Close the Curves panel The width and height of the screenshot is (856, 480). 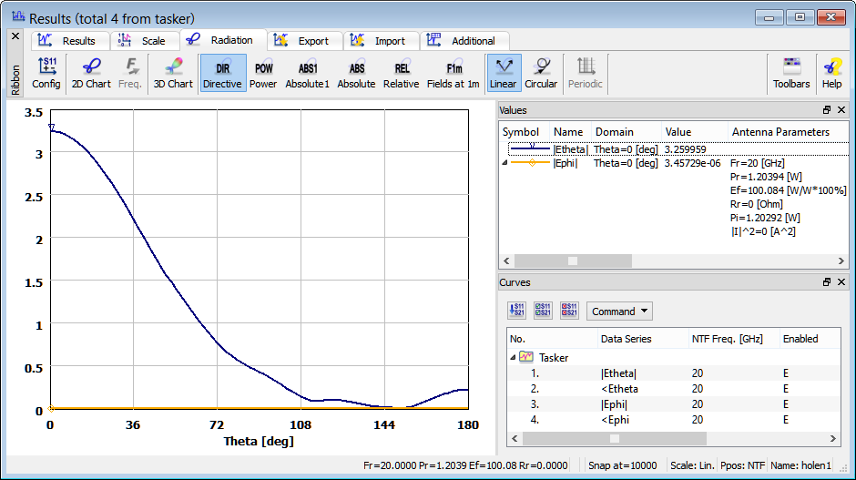click(841, 281)
